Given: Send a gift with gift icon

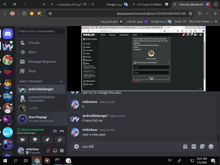Looking at the screenshot, I should [x=185, y=147].
